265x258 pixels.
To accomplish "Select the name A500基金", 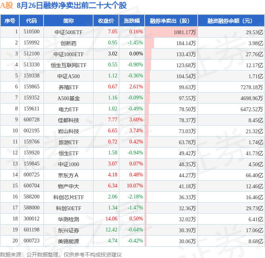I will point(69,98).
